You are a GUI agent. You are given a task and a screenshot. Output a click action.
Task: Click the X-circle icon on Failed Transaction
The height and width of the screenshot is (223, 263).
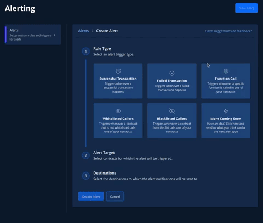tap(172, 73)
